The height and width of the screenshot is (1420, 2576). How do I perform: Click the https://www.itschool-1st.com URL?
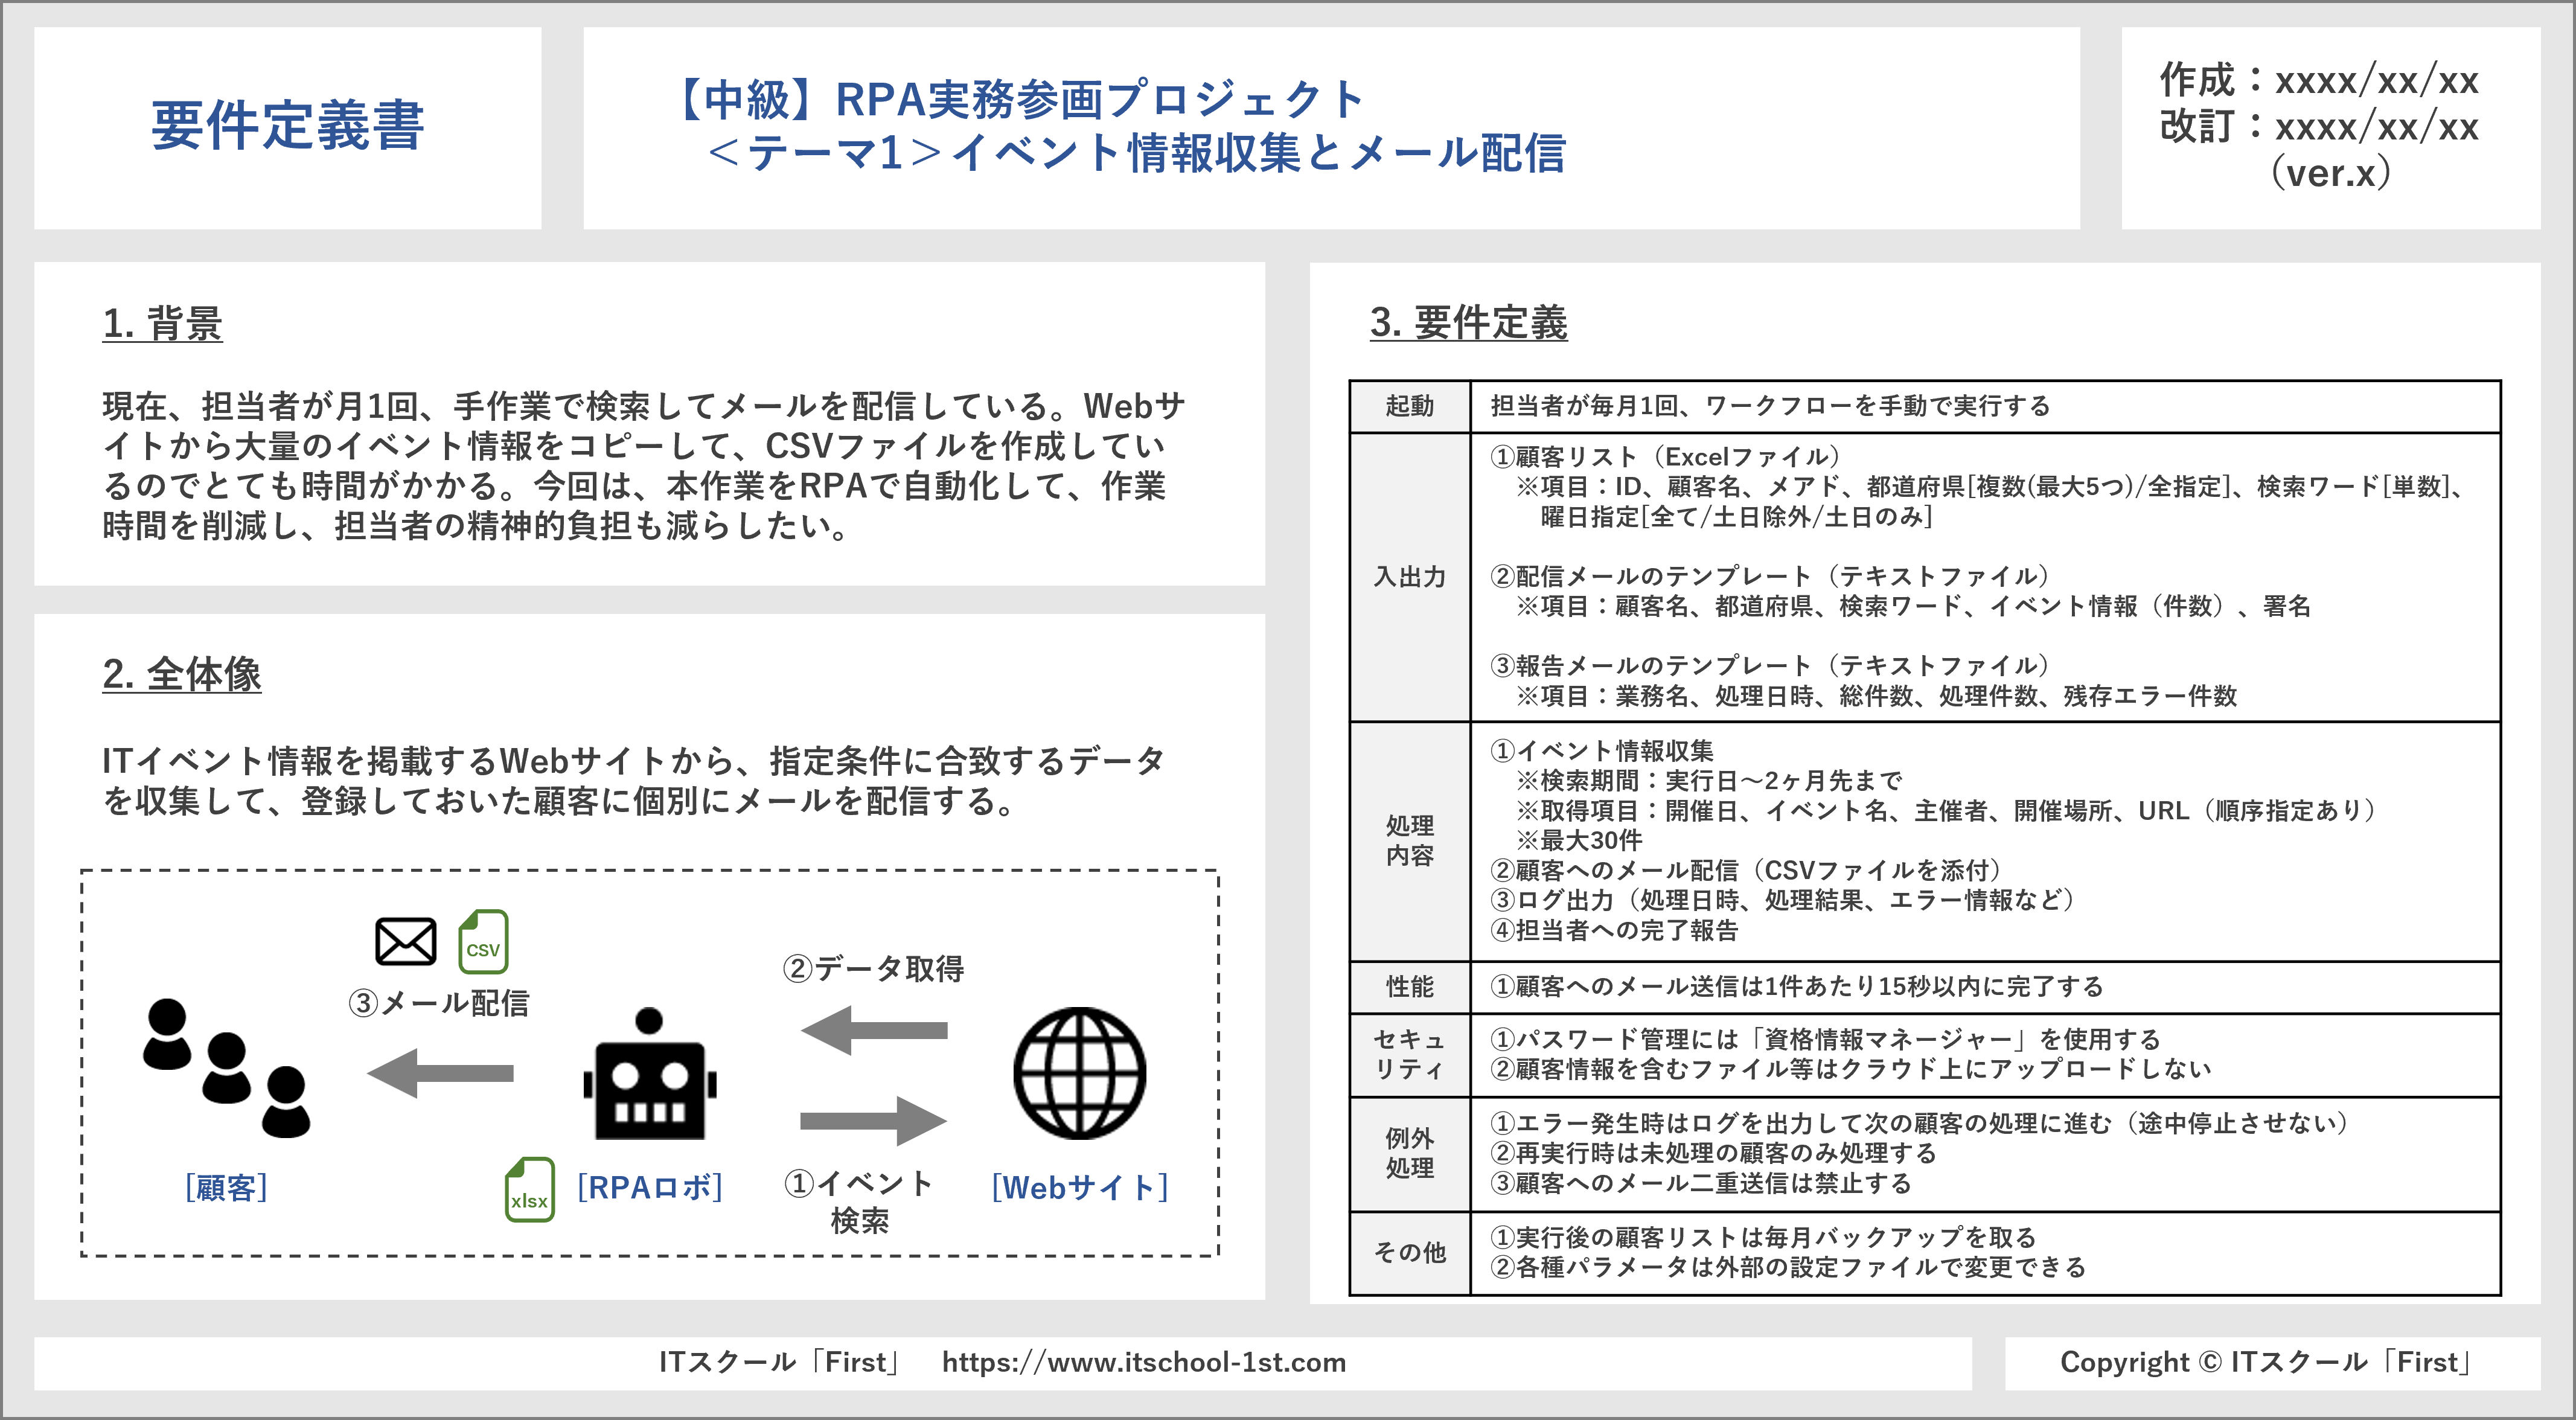[x=1144, y=1362]
